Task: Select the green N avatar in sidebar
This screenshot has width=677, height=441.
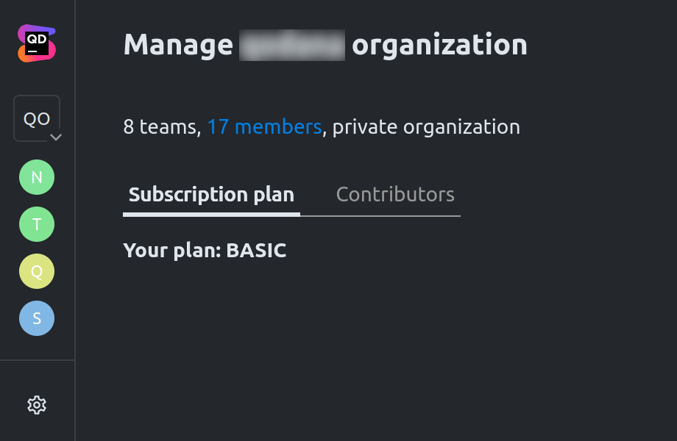Action: click(x=36, y=177)
